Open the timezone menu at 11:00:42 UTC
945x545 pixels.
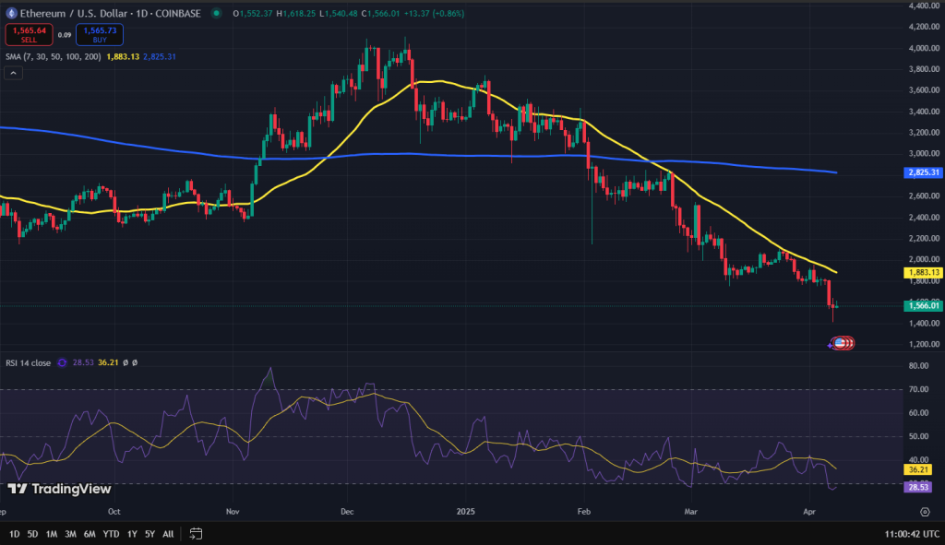(912, 534)
